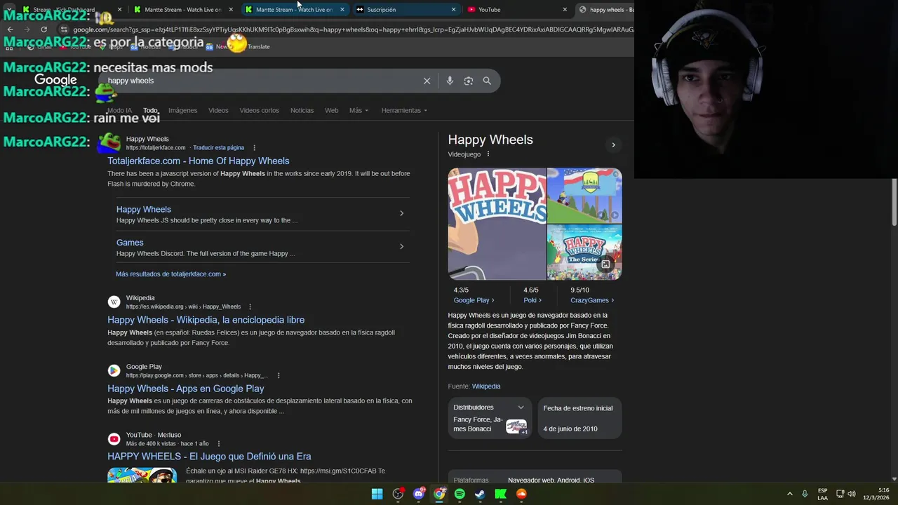This screenshot has height=505, width=898.
Task: Go back in browser history
Action: tap(10, 29)
